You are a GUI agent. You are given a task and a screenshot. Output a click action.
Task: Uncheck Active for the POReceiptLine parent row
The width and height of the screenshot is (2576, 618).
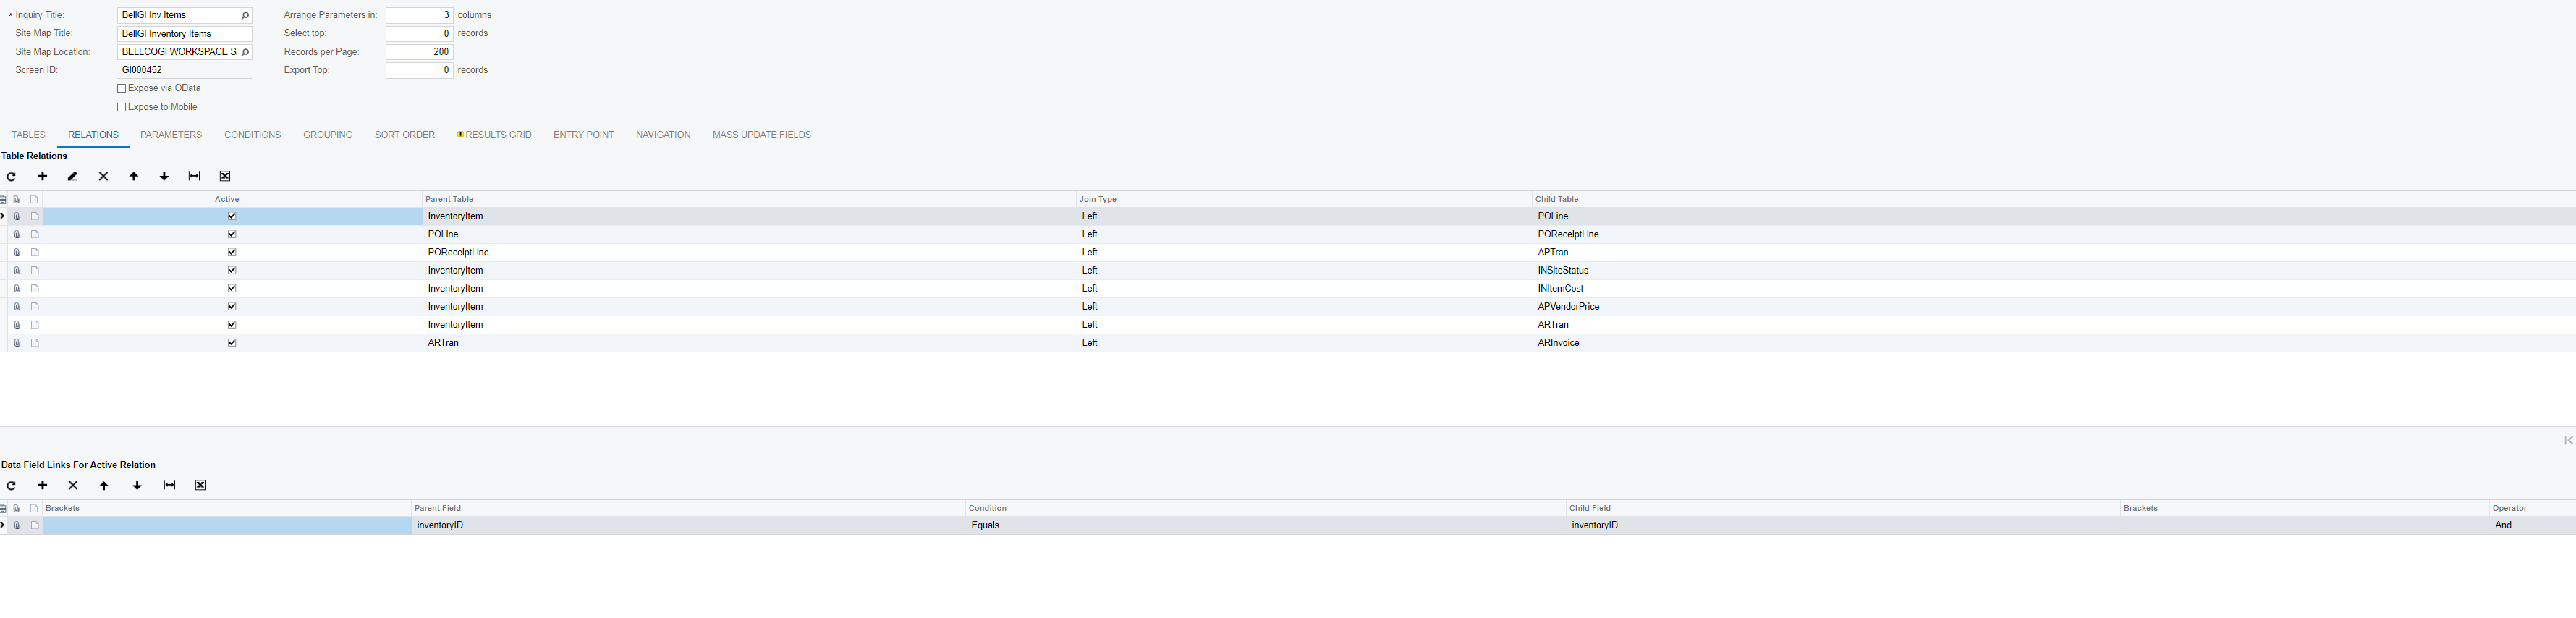pos(232,252)
